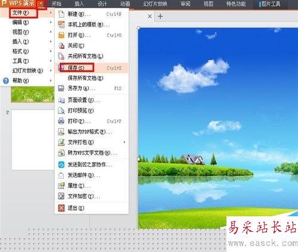
Task: Click the export to PDF icon
Action: point(61,132)
